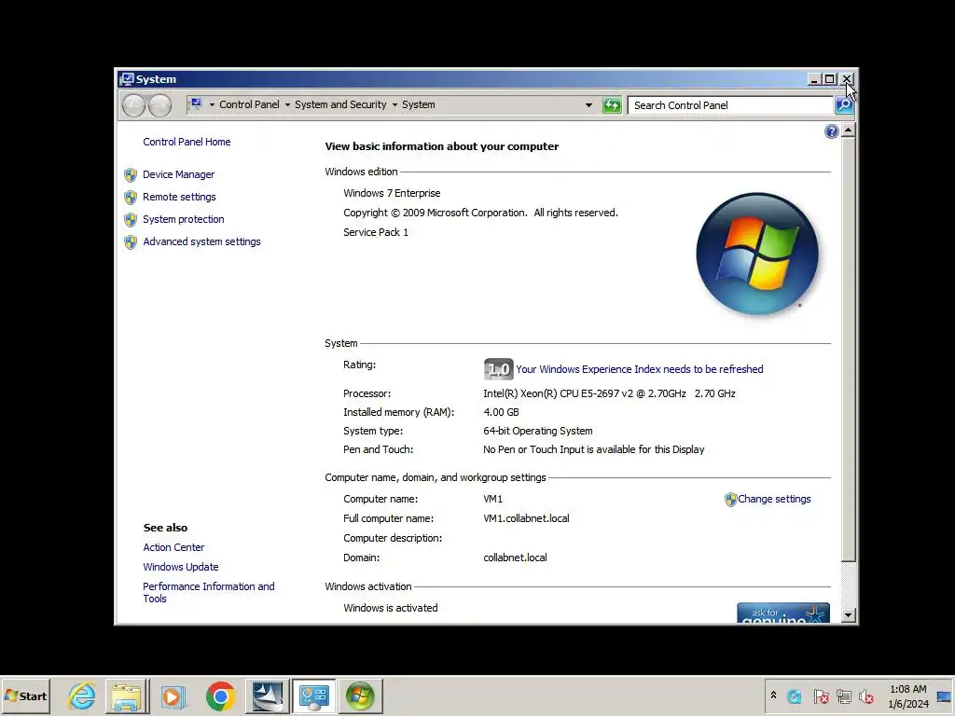Viewport: 955px width, 716px height.
Task: Select Control Panel breadcrumb
Action: (249, 104)
